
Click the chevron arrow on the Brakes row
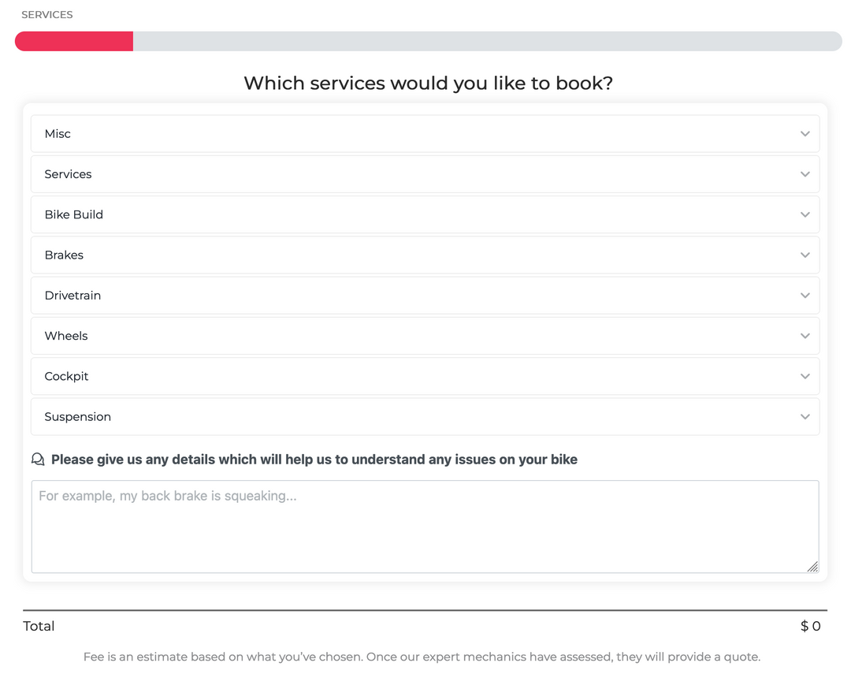pos(805,255)
